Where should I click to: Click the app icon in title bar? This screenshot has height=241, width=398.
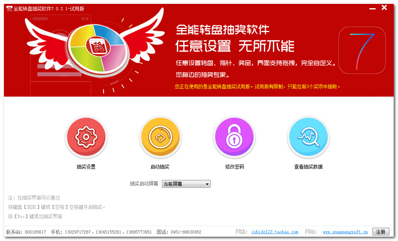point(9,9)
